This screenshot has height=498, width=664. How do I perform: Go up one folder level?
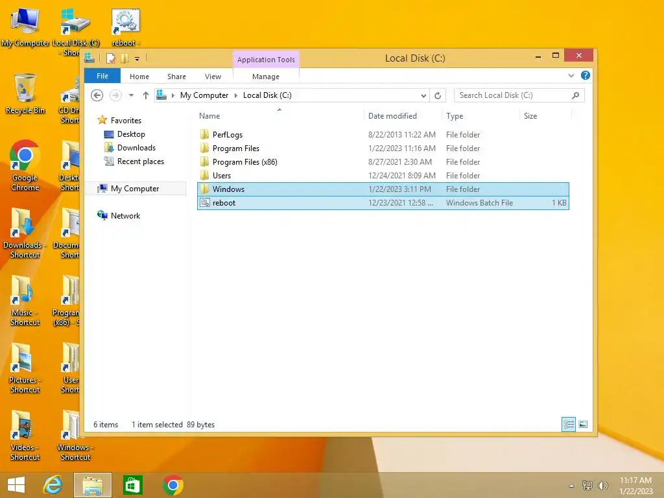click(x=146, y=95)
